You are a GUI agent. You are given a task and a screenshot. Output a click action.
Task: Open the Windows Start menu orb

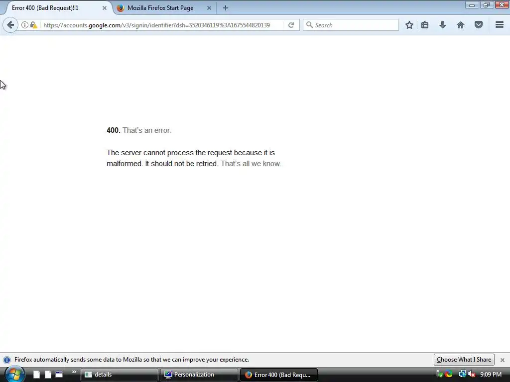[14, 374]
